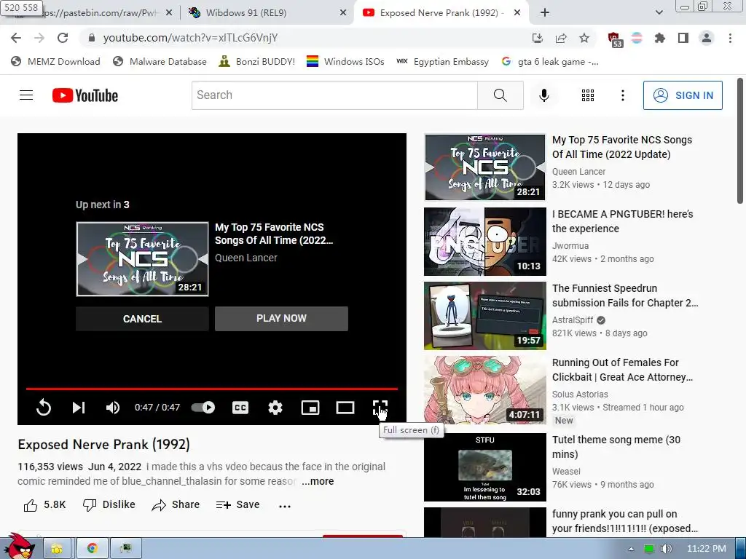Open the Chrome profile avatar
The height and width of the screenshot is (559, 746).
707,38
